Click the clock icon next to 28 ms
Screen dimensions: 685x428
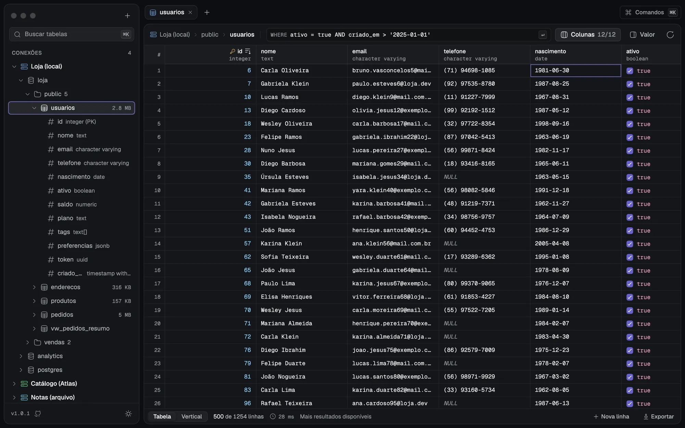tap(273, 417)
